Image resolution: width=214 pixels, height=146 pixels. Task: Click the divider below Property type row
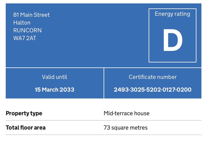coord(104,120)
